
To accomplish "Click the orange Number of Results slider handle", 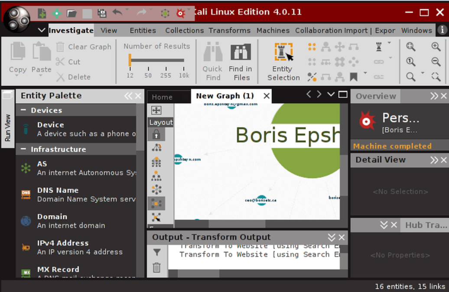I will [x=130, y=60].
